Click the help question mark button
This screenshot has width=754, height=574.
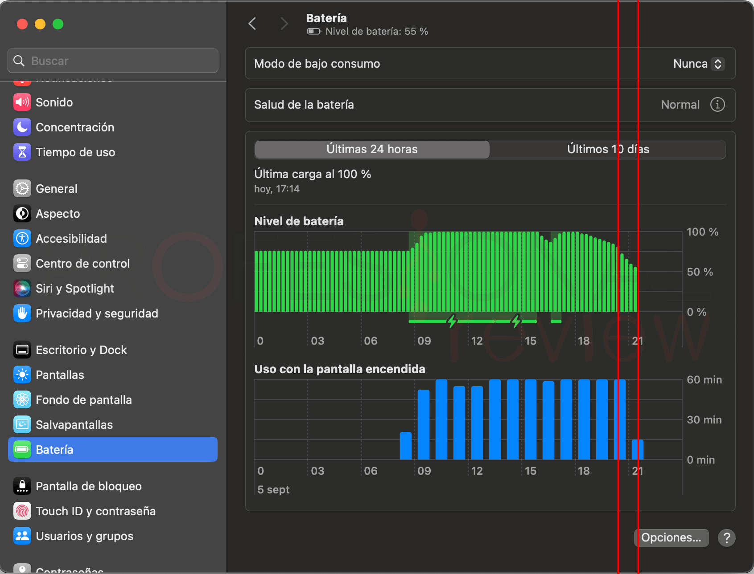pos(727,538)
